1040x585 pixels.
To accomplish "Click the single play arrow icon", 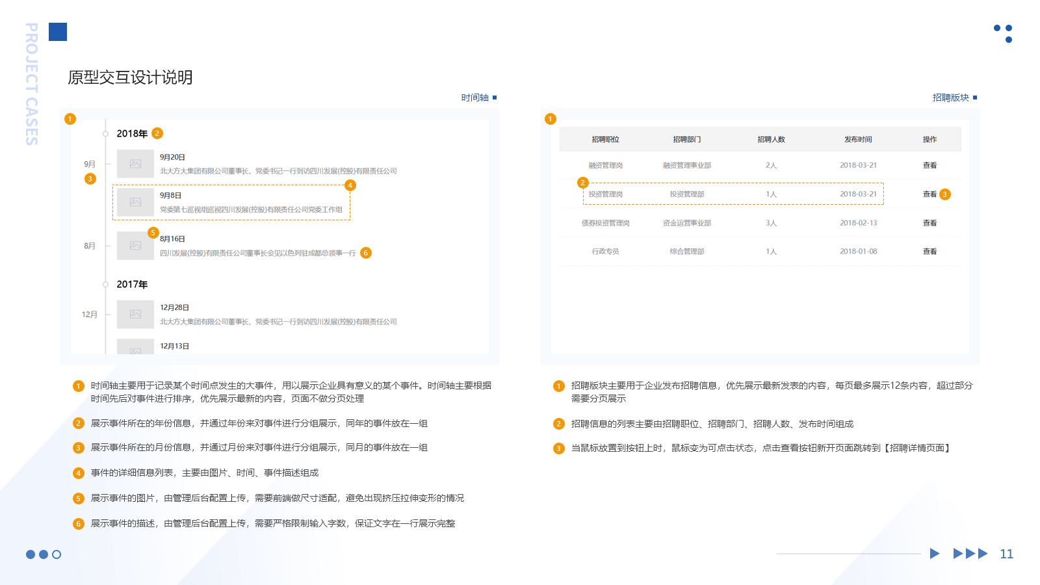I will tap(935, 554).
